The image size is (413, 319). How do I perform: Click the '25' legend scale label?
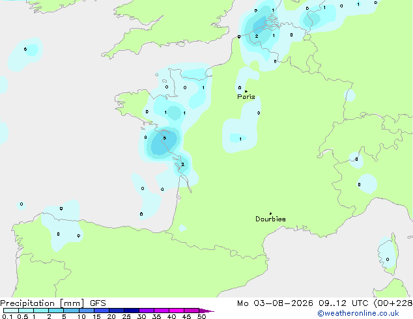click(126, 316)
